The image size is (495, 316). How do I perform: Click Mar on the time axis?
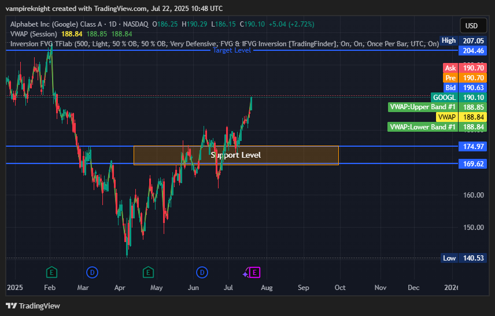coord(83,288)
